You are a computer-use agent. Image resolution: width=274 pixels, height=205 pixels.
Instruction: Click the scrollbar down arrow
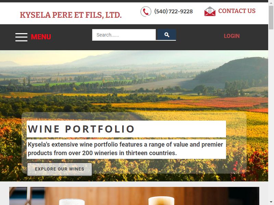271,202
